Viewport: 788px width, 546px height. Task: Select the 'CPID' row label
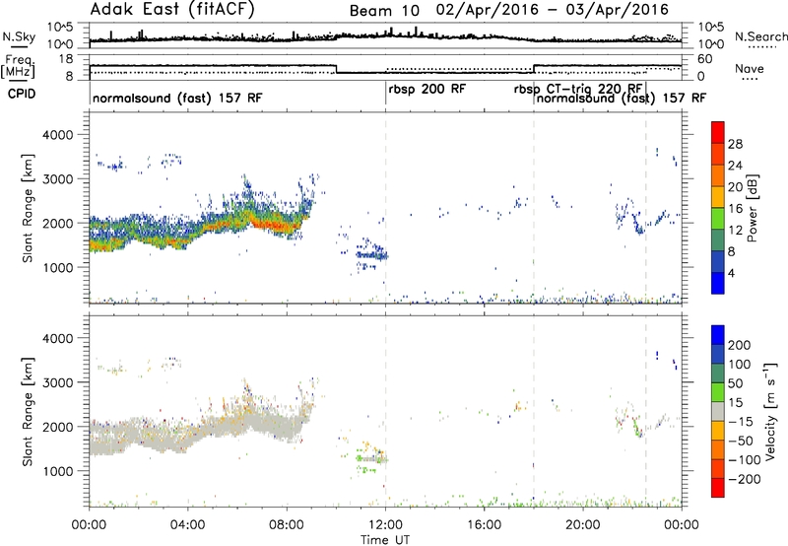(22, 94)
